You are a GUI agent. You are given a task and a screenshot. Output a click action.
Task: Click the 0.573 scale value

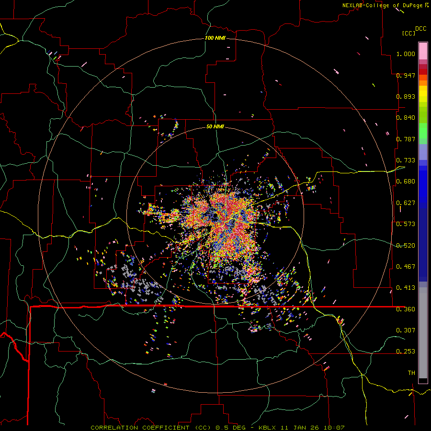click(406, 224)
